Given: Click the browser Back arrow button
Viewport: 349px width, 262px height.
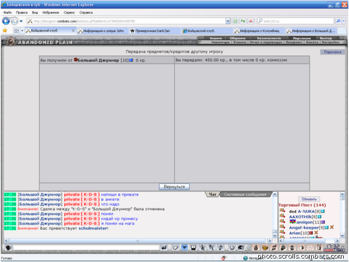Looking at the screenshot, I should 6,21.
